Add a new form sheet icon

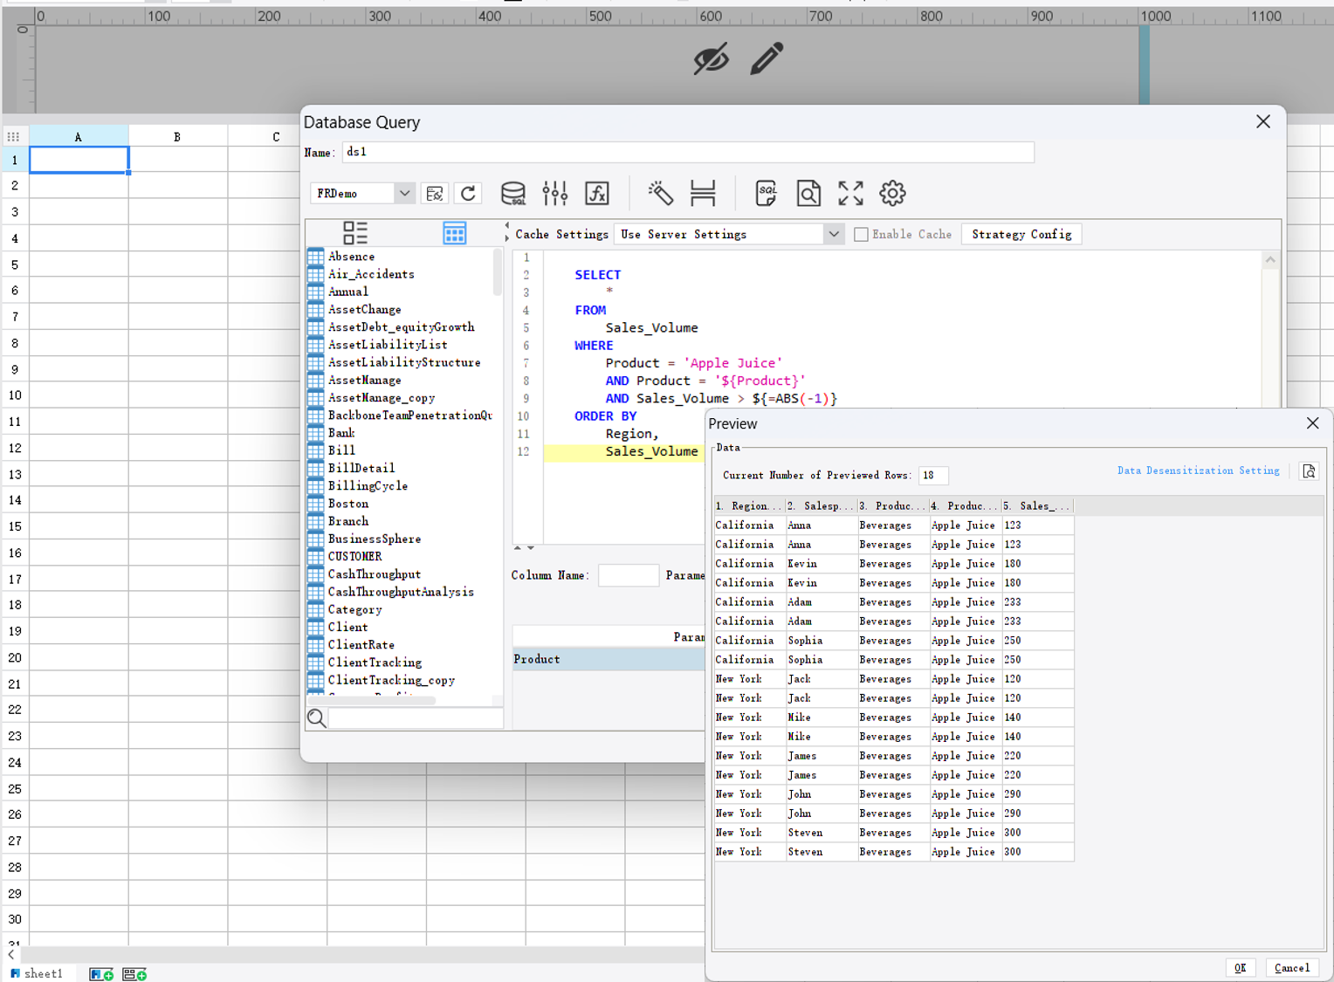(134, 974)
